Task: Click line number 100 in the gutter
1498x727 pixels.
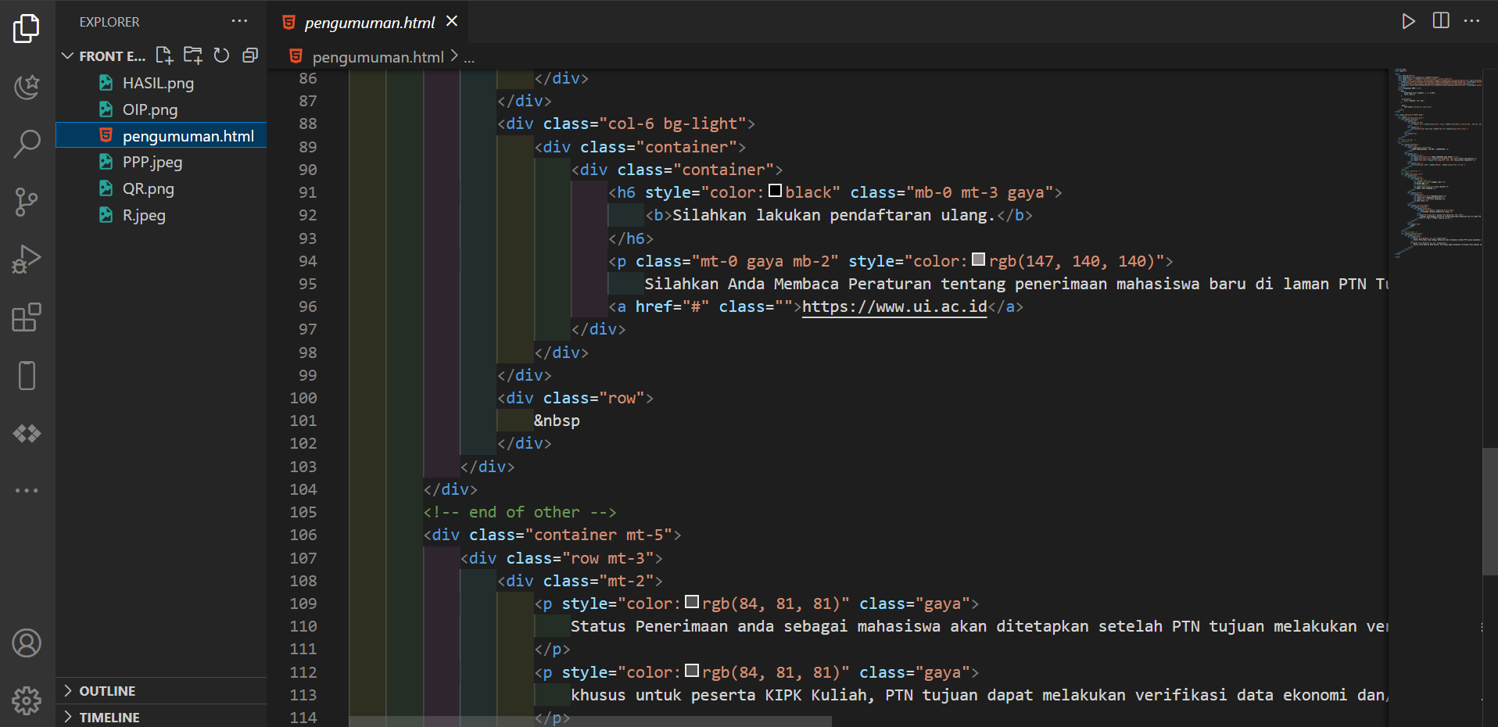Action: click(303, 398)
